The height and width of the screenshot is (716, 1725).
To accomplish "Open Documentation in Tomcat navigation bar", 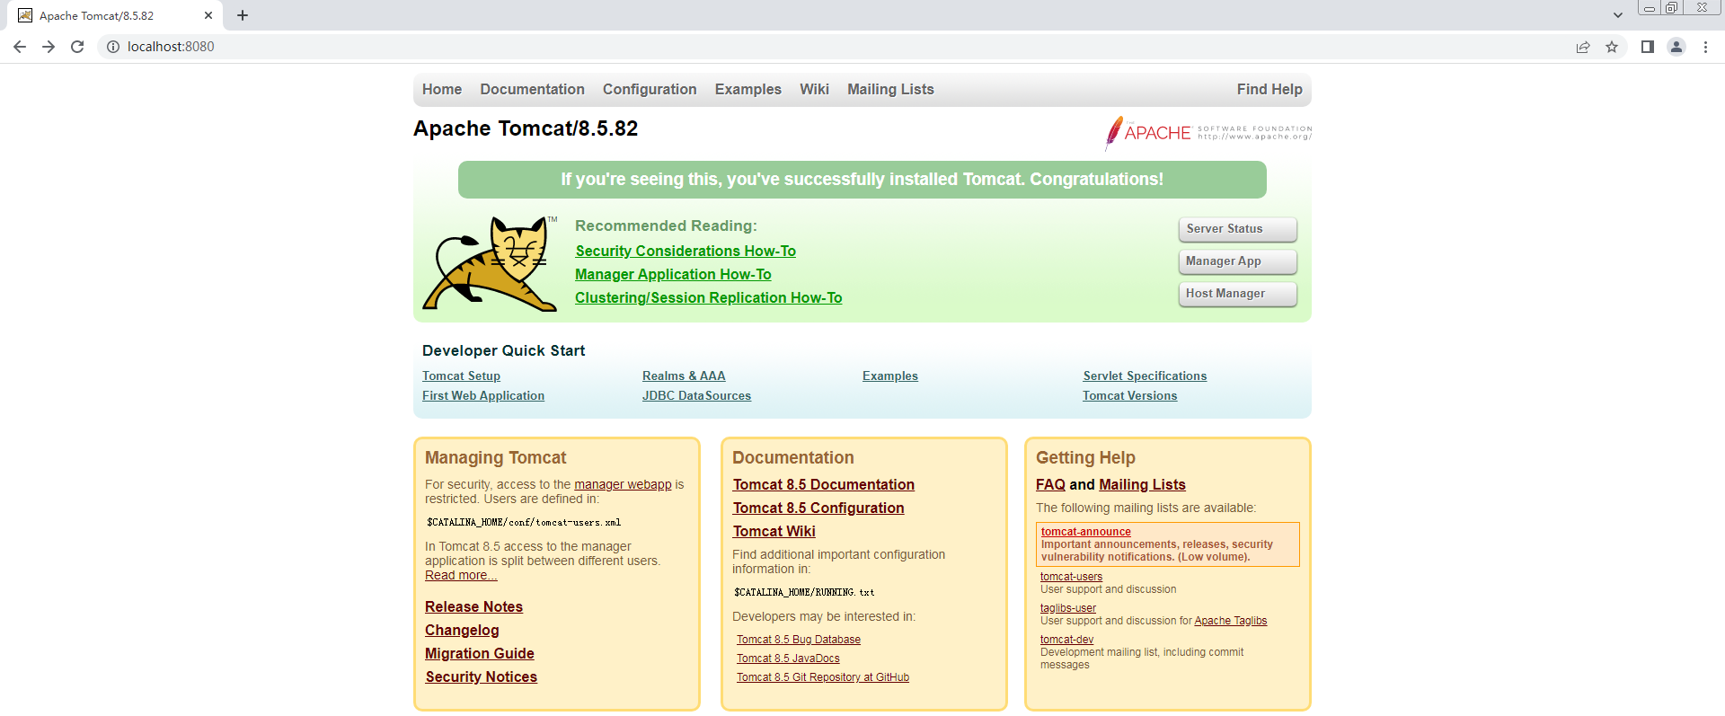I will pyautogui.click(x=532, y=89).
